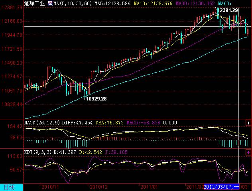Screen dimensions: 252x191
Task: Click the 2011/03/07 crosshair date label
Action: [221, 187]
